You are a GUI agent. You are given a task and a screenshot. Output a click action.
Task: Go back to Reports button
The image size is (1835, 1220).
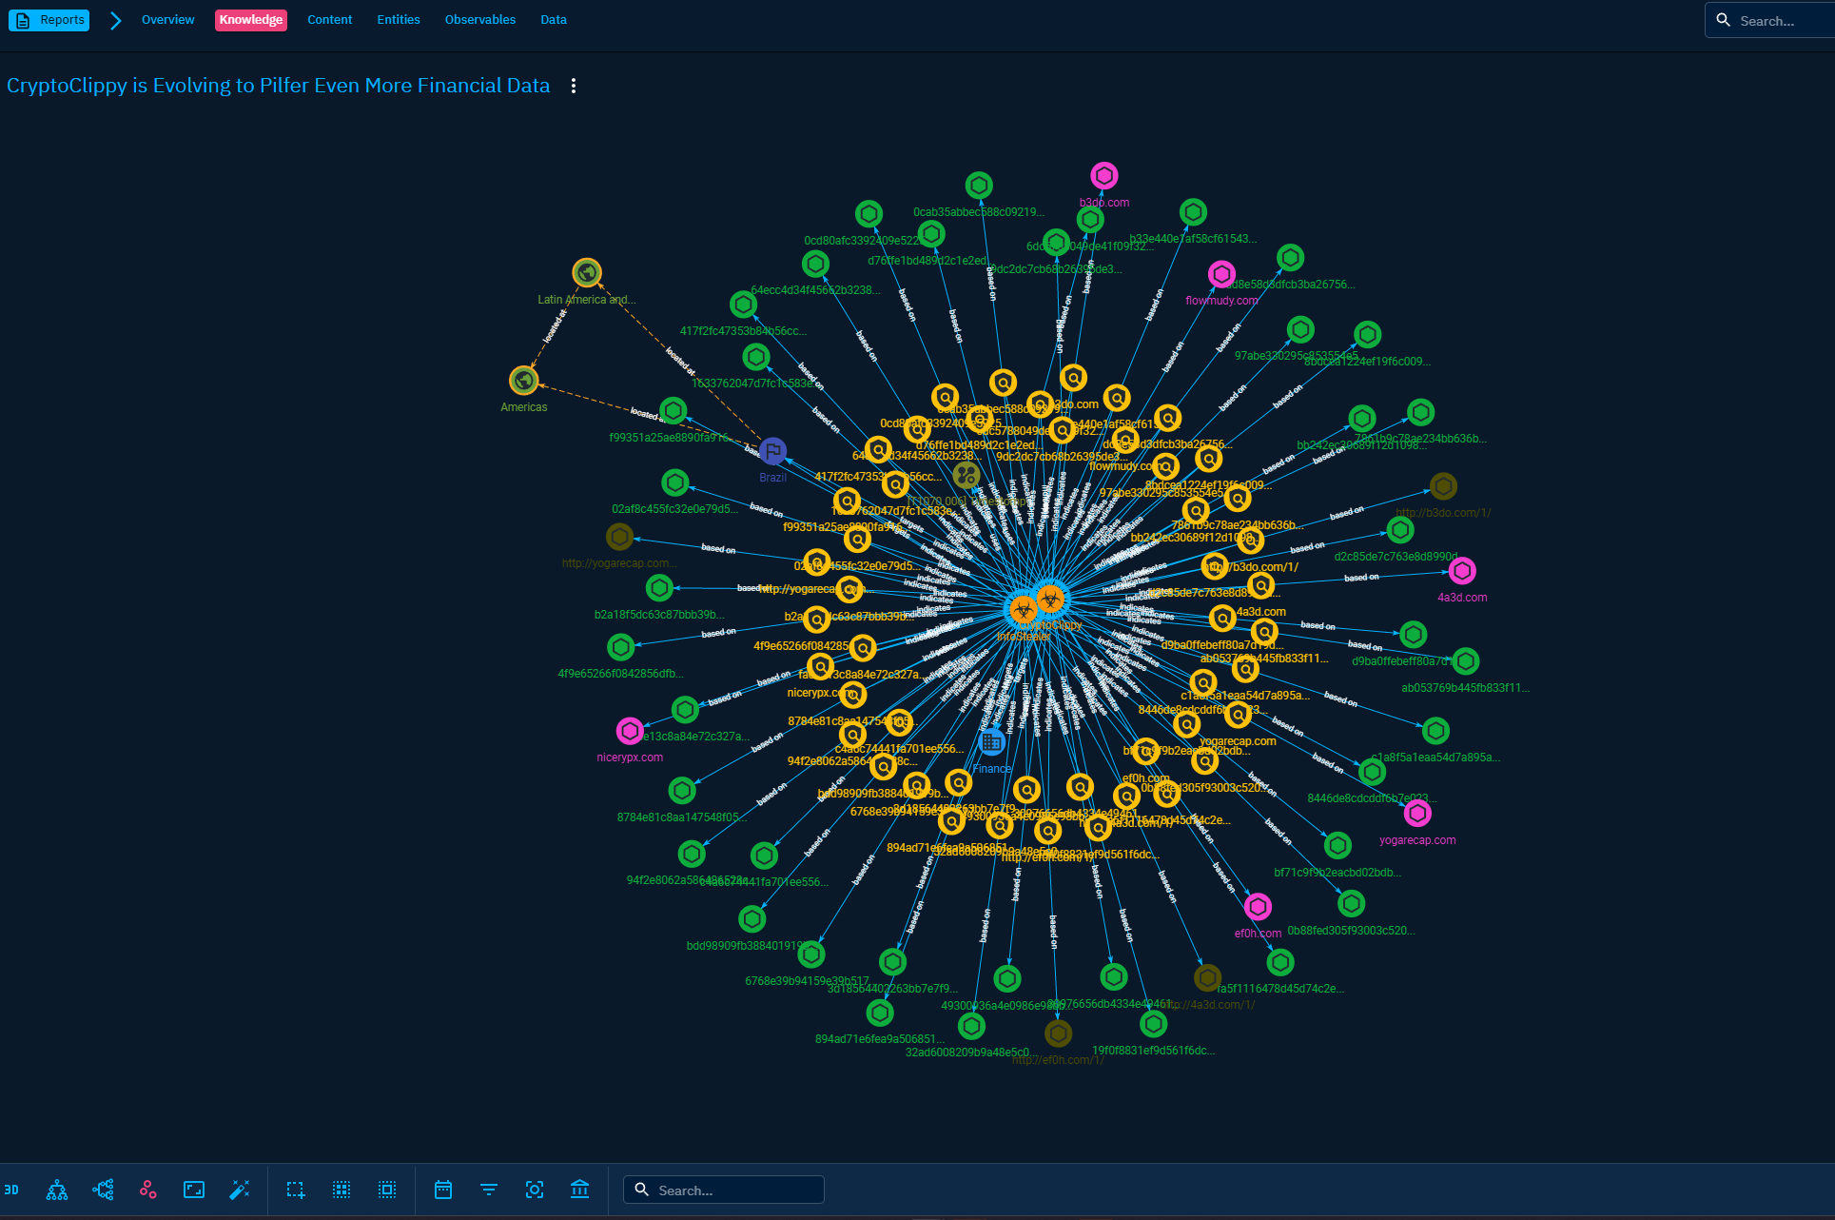49,20
